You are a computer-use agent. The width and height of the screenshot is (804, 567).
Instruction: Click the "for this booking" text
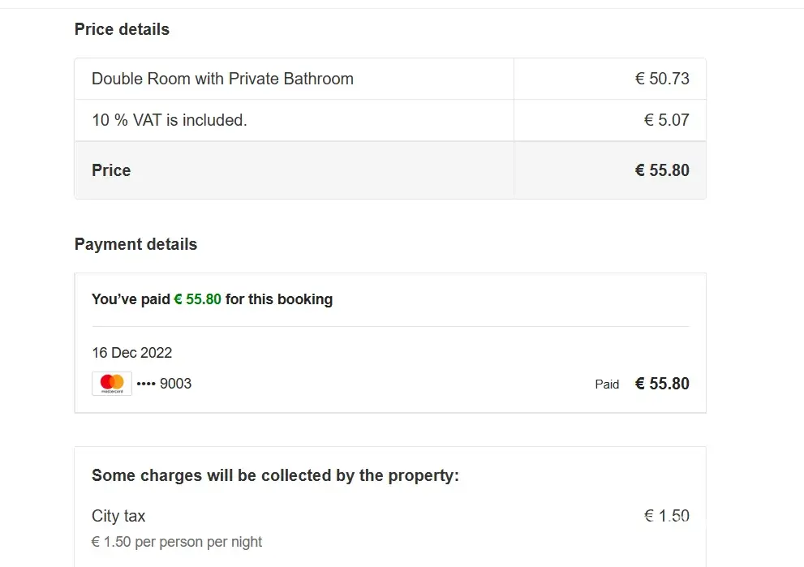(x=279, y=299)
